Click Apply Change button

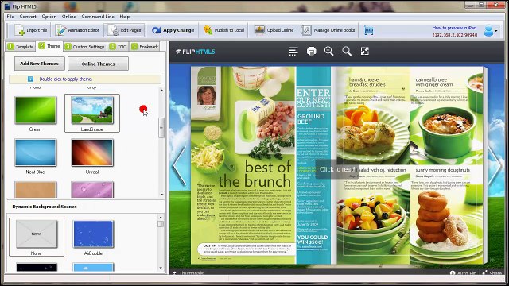point(173,30)
